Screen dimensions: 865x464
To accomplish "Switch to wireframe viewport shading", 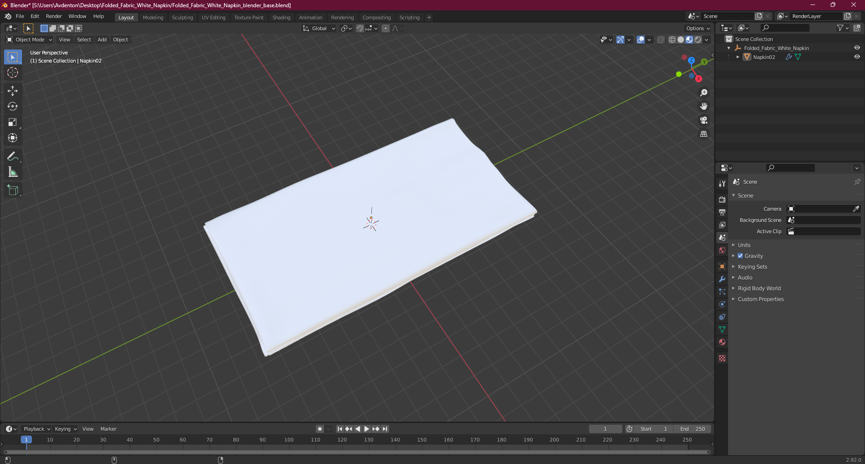I will tap(672, 40).
